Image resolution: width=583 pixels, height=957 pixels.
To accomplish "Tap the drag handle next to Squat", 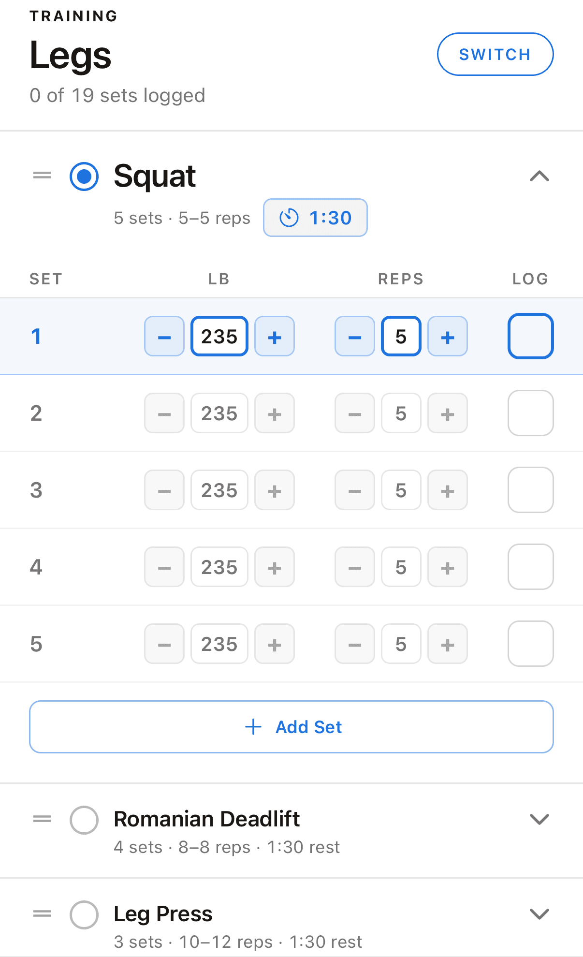I will [42, 176].
